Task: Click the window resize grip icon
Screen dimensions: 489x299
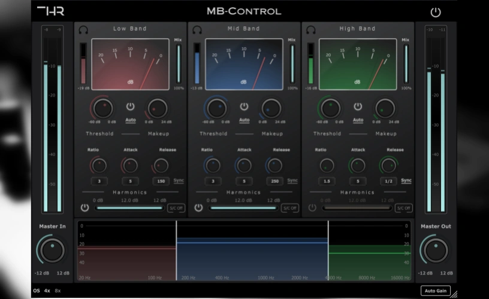Action: pyautogui.click(x=454, y=294)
